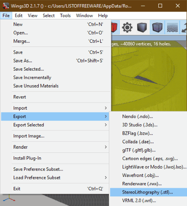The width and height of the screenshot is (187, 206).
Task: Choose Save Selected... entry
Action: 56,69
